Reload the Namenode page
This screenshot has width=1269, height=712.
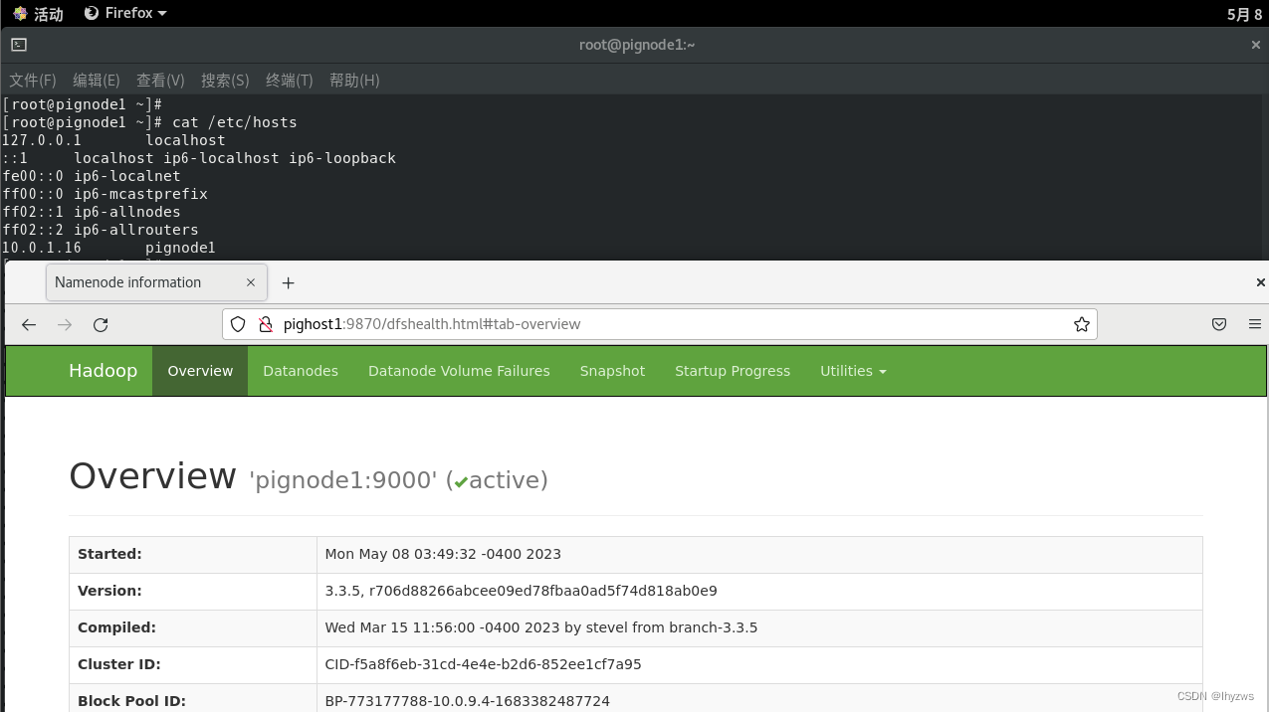pos(101,324)
